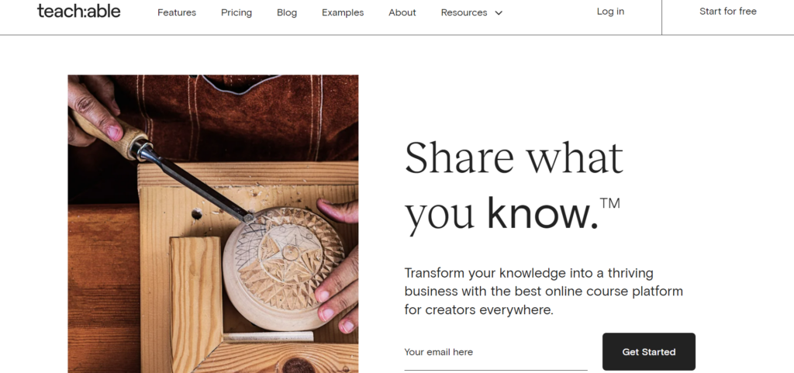The width and height of the screenshot is (794, 373).
Task: Click the bold word 'know' in headline
Action: point(542,214)
